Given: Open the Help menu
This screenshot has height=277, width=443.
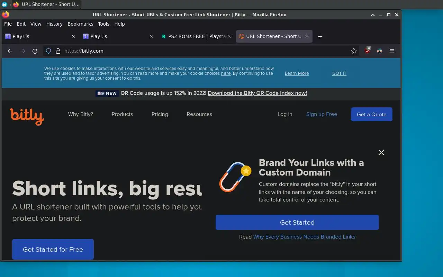Looking at the screenshot, I should 119,24.
